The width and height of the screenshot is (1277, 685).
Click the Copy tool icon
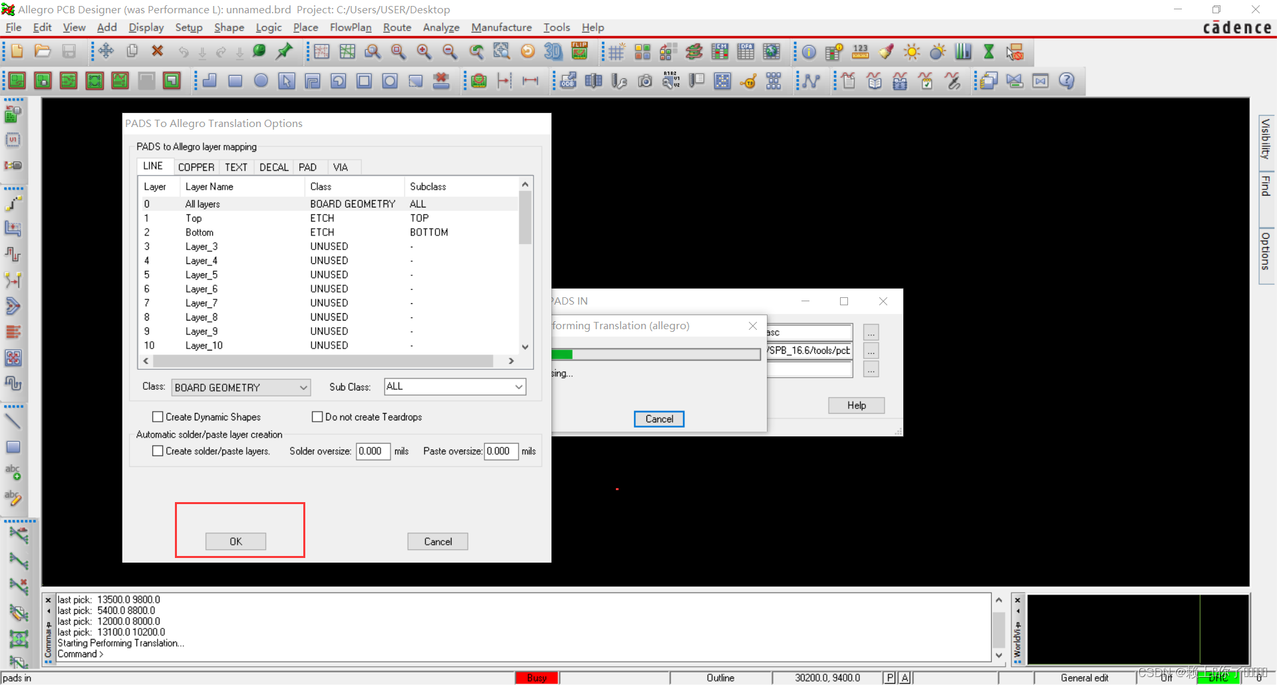click(x=132, y=52)
